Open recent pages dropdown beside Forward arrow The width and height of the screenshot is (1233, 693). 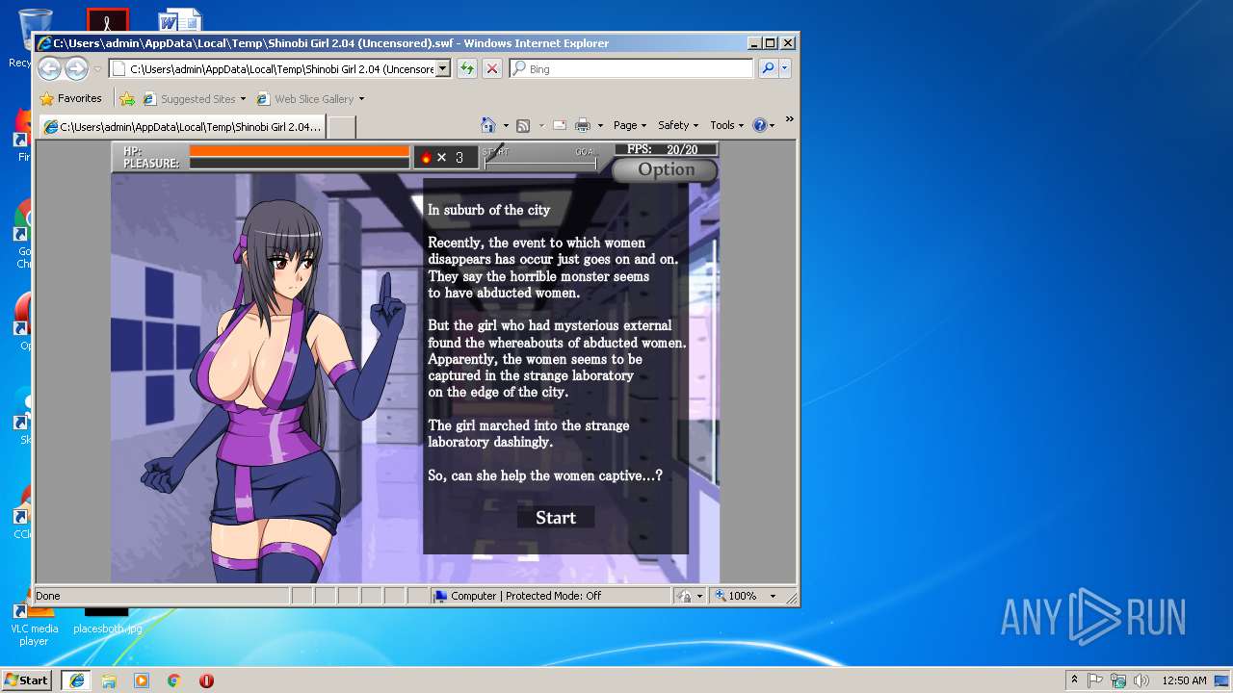(96, 69)
